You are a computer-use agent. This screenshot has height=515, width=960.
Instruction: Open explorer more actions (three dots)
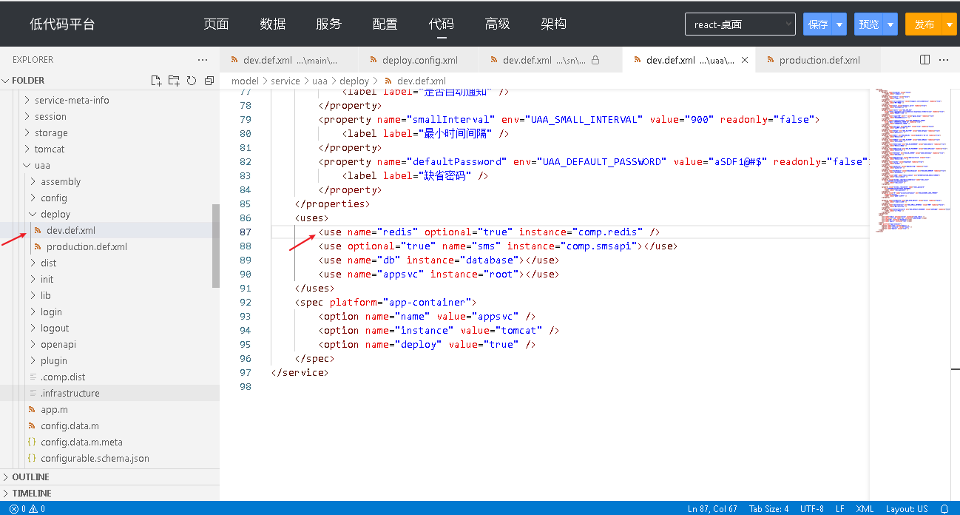tap(203, 60)
